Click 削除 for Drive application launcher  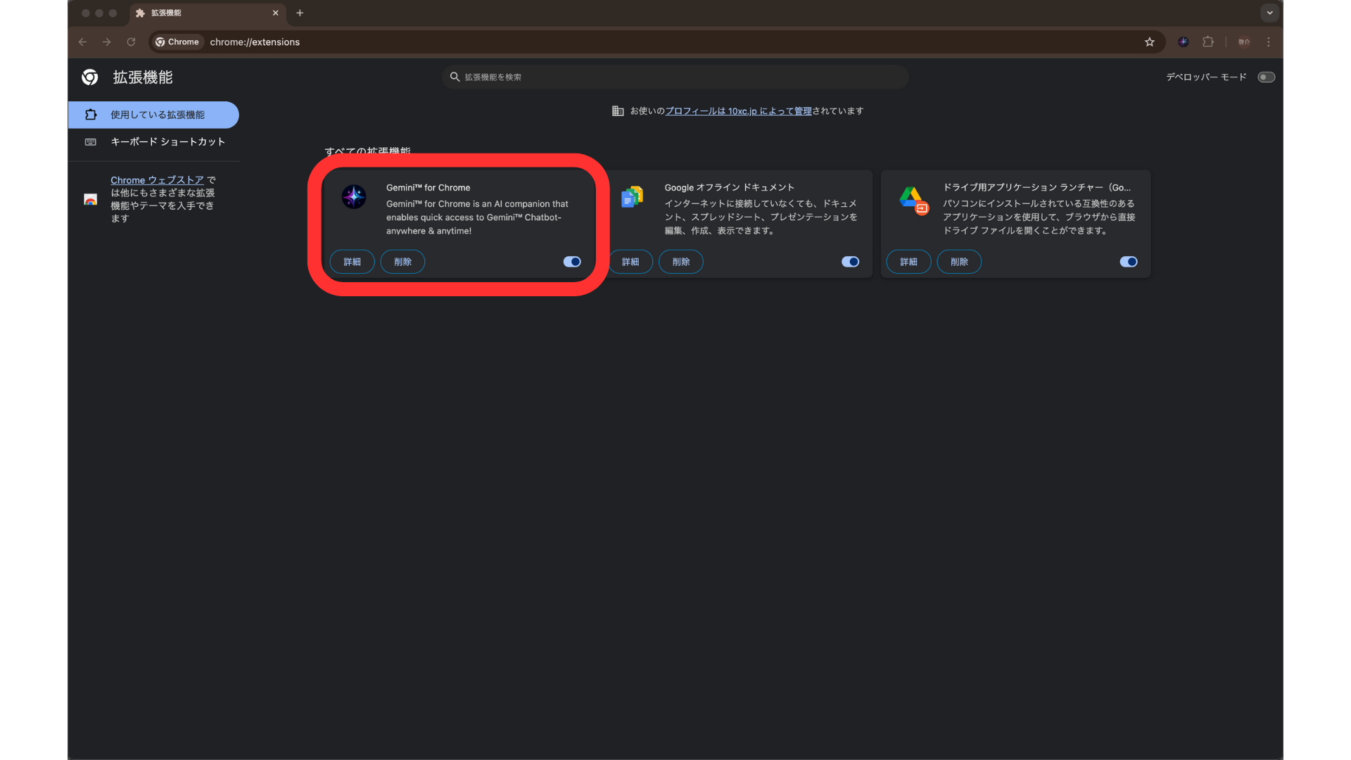pyautogui.click(x=959, y=262)
